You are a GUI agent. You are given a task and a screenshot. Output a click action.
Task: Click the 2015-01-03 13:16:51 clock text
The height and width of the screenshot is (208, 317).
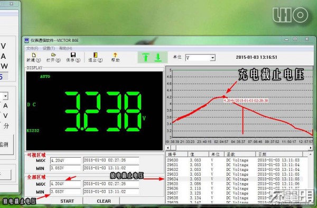[256, 57]
